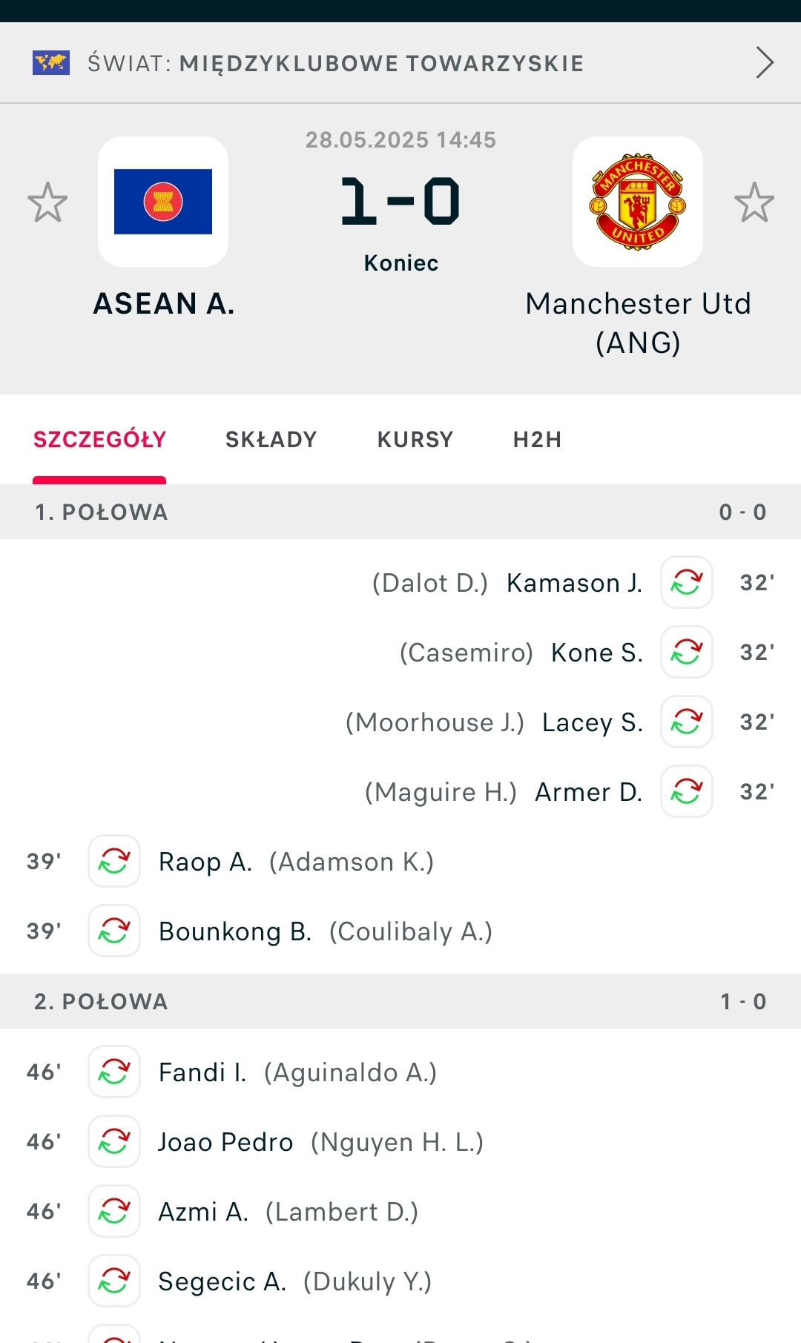Tap the Manchester Utd (ANG) team name
Screen dimensions: 801x1343
(x=638, y=323)
